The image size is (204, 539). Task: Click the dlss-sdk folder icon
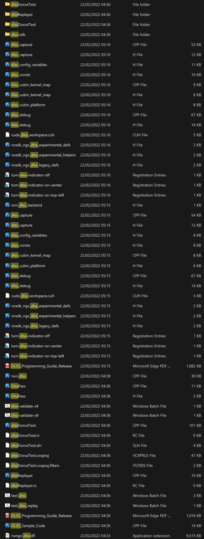click(7, 35)
